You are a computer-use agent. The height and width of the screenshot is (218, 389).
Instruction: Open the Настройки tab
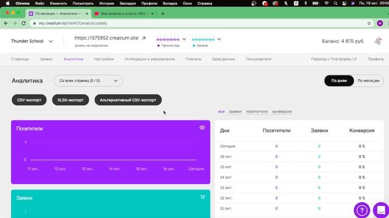tap(104, 59)
